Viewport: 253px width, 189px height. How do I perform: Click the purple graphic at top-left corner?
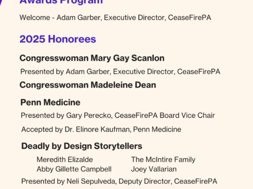[x=1, y=2]
